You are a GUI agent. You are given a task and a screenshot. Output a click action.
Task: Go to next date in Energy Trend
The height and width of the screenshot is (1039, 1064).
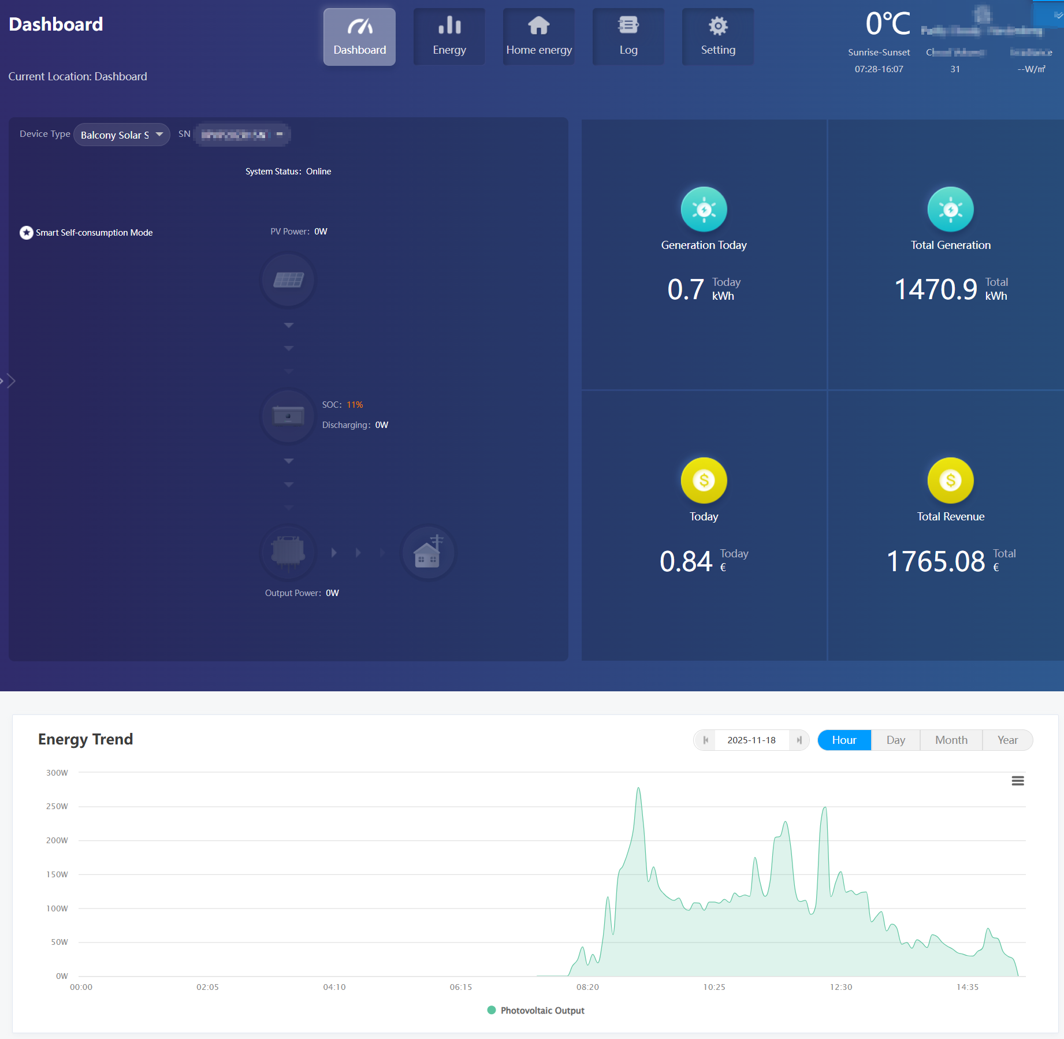pyautogui.click(x=799, y=740)
